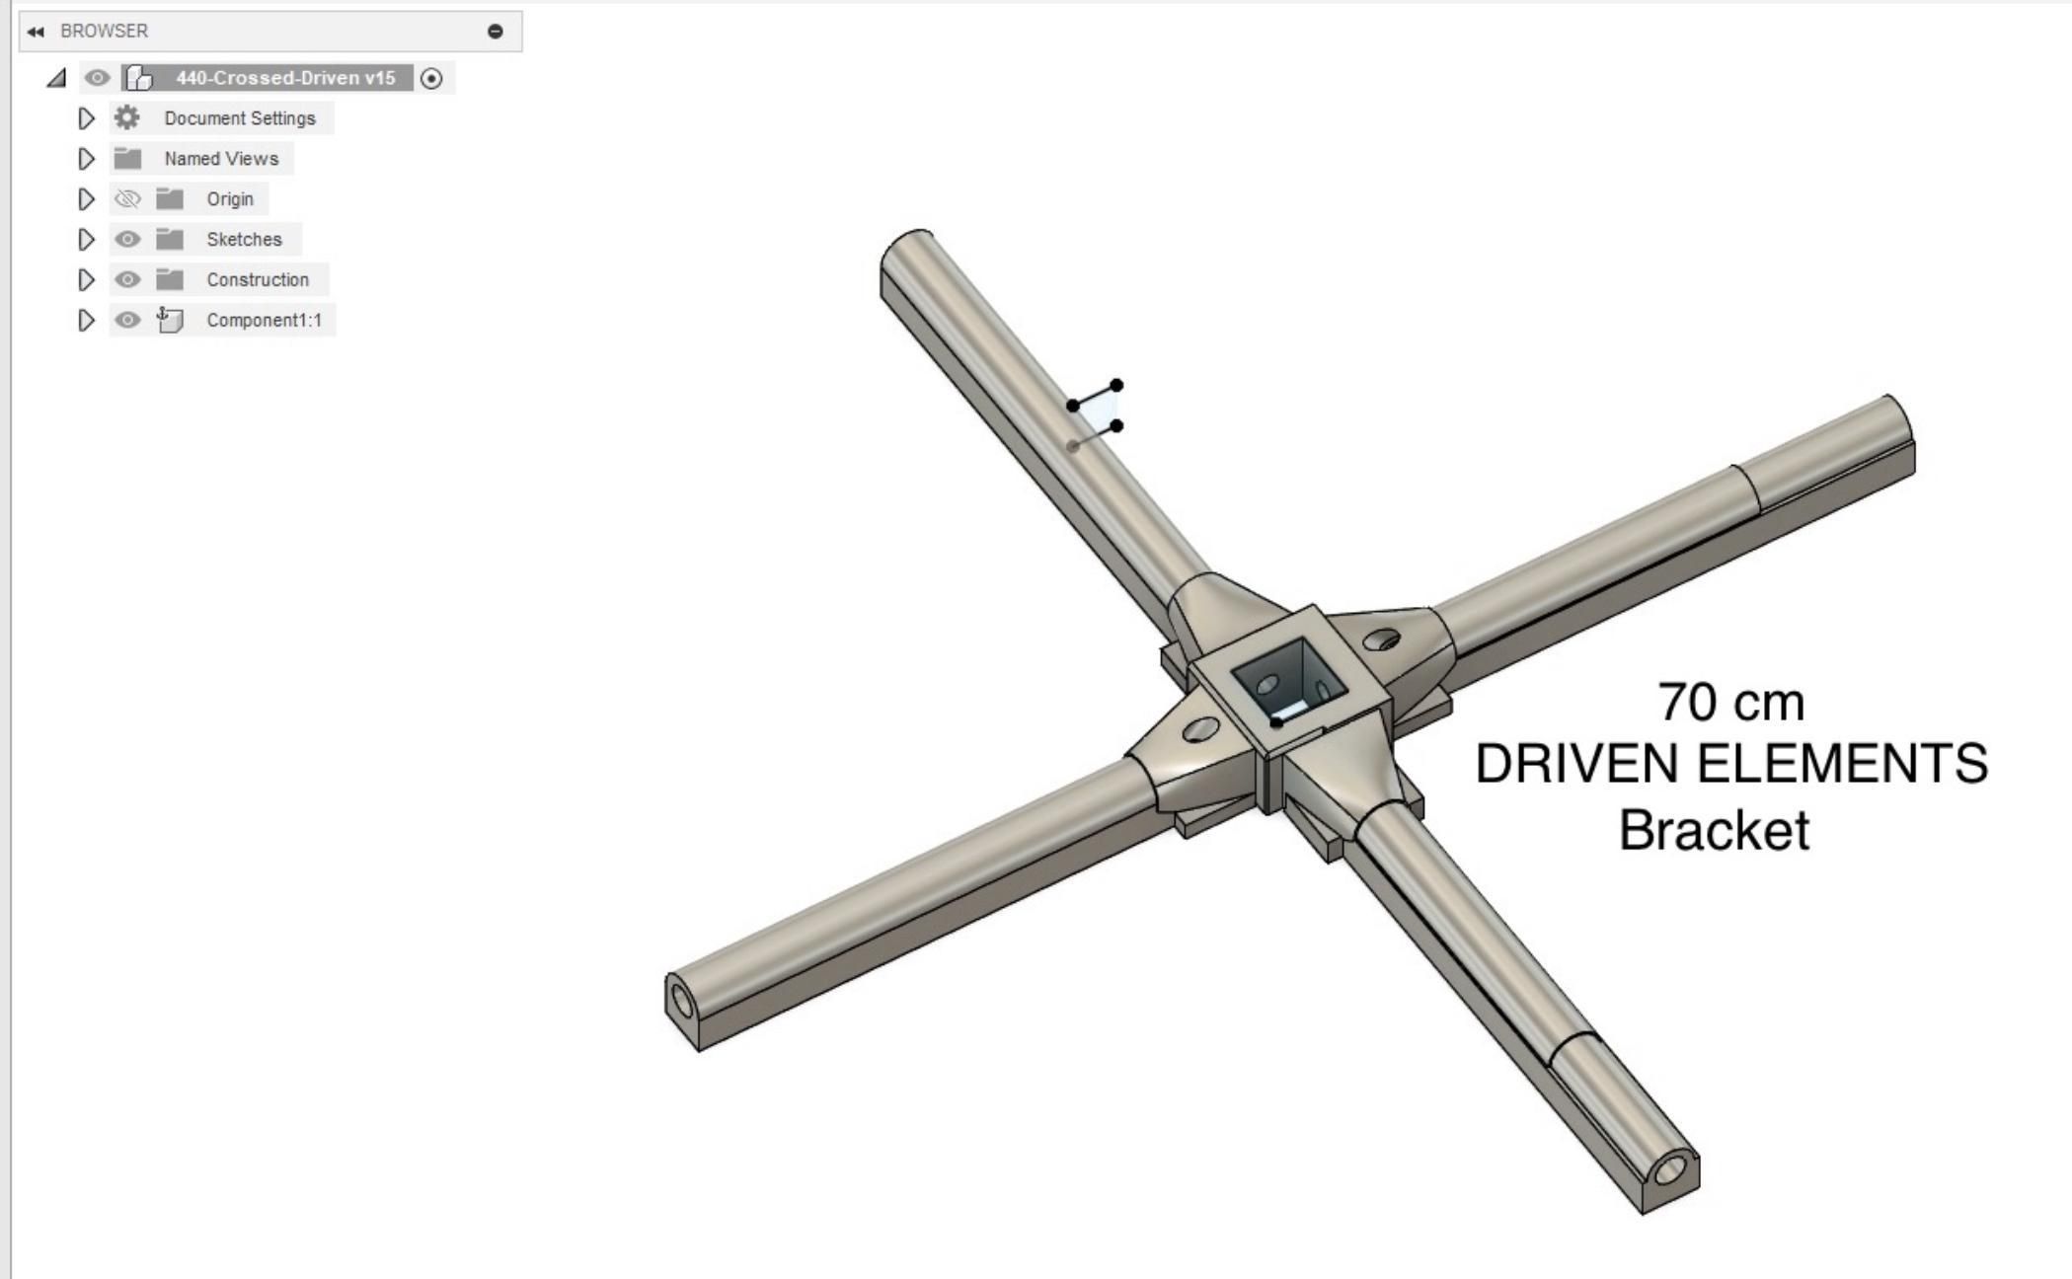Show the hidden Origin folder

127,199
